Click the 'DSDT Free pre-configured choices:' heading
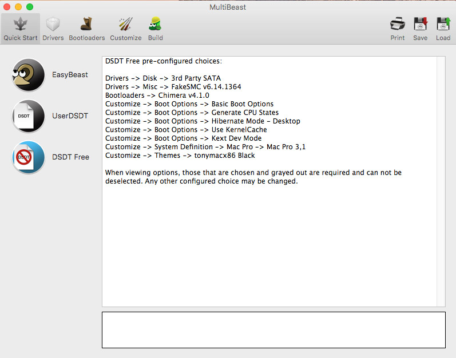The image size is (456, 358). coord(164,61)
